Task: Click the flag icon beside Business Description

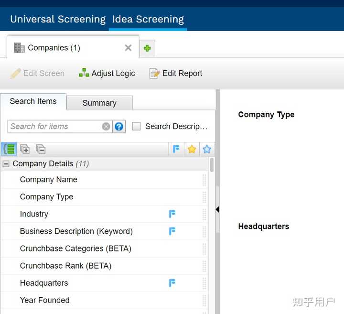Action: tap(172, 231)
